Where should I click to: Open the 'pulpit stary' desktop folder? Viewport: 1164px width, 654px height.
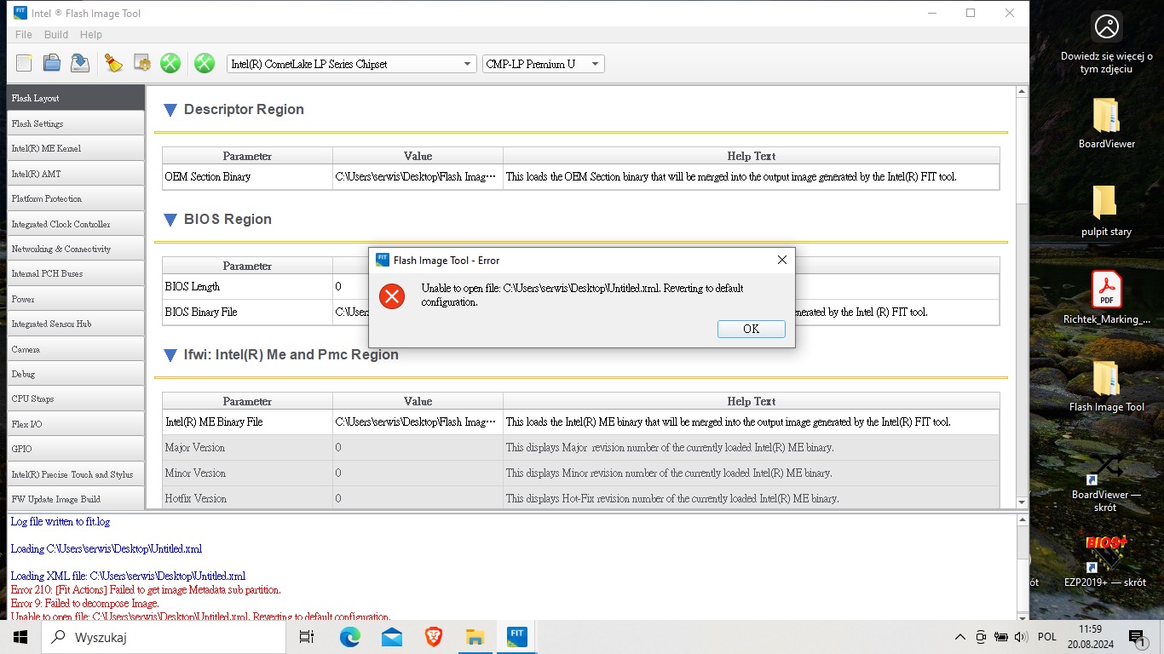pyautogui.click(x=1106, y=211)
